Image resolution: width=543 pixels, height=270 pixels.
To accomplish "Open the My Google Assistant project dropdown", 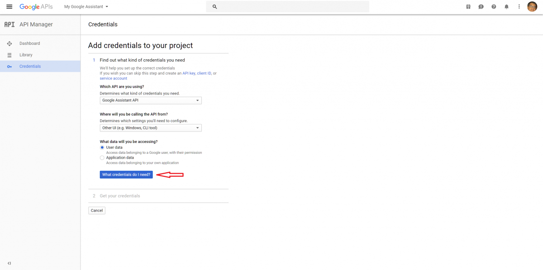I will [86, 7].
